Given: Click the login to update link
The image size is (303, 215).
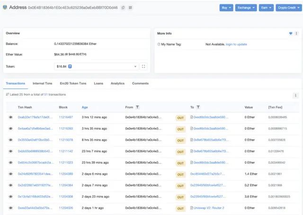Looking at the screenshot, I should (x=236, y=44).
